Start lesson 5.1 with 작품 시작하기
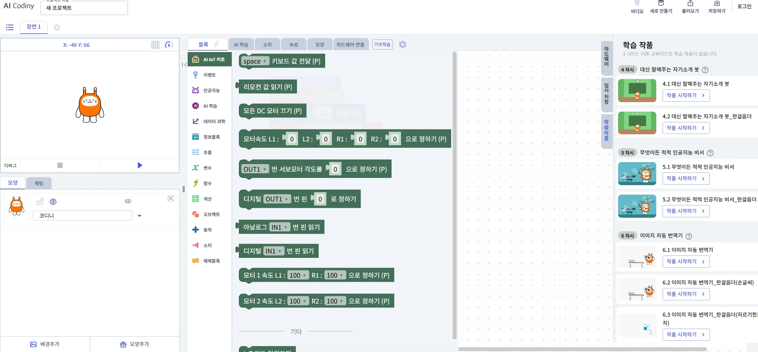 click(x=686, y=178)
